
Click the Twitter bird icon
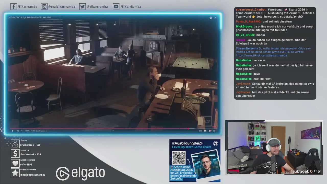82,7
